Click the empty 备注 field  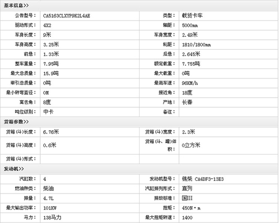point(227,112)
